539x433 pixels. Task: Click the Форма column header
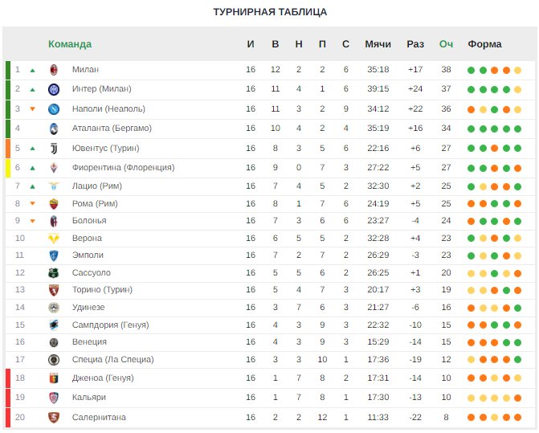pyautogui.click(x=484, y=44)
